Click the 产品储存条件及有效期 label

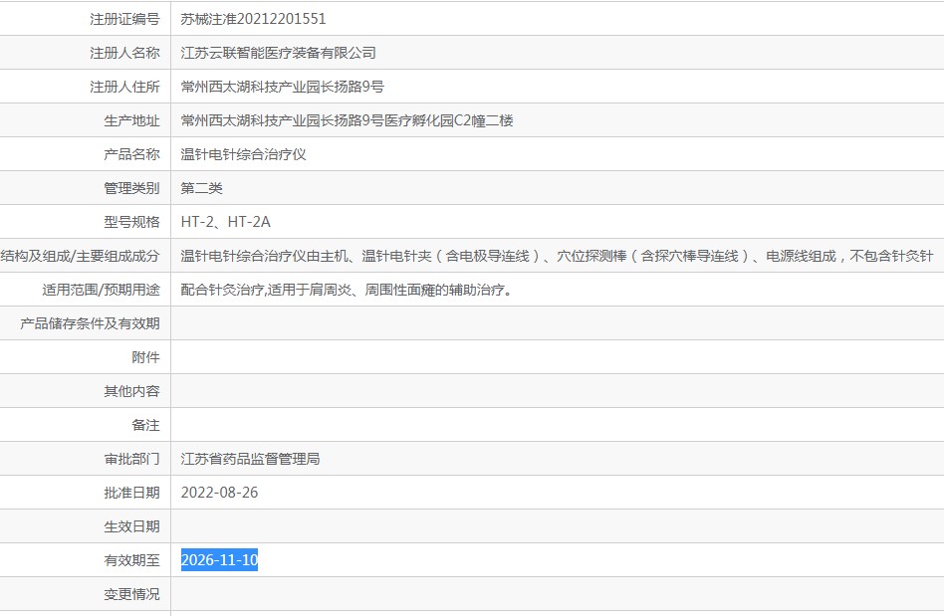90,323
